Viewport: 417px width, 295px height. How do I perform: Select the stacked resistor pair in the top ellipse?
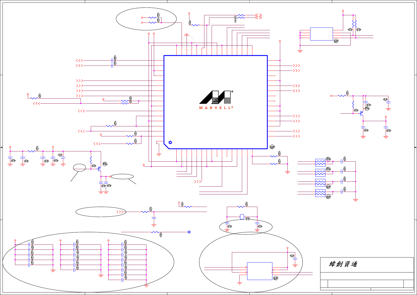[153, 20]
